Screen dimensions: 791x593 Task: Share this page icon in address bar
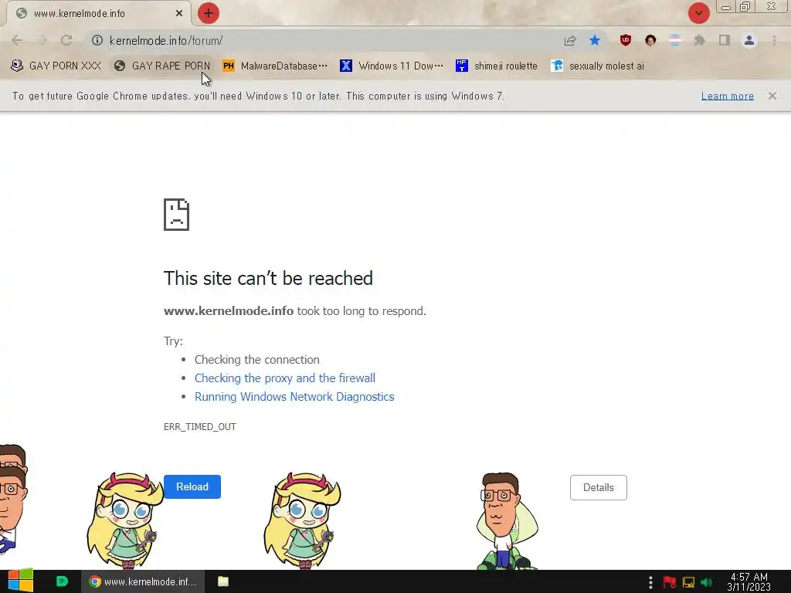pos(570,40)
